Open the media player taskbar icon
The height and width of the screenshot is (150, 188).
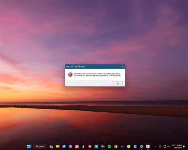(x=103, y=146)
